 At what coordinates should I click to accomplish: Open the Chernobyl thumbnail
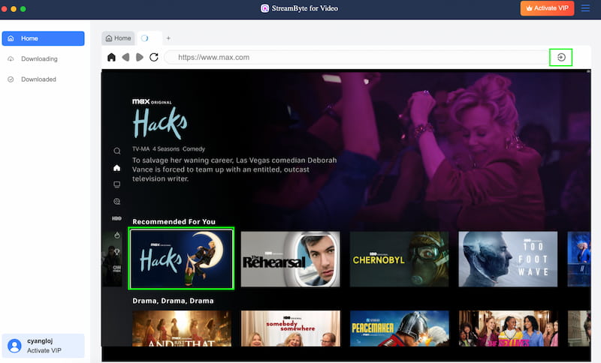click(x=399, y=259)
